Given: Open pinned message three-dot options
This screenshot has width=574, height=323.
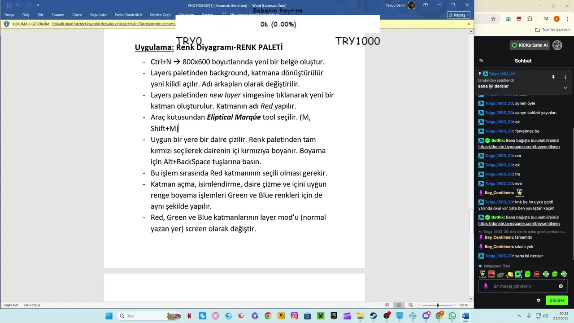Looking at the screenshot, I should click(x=565, y=77).
